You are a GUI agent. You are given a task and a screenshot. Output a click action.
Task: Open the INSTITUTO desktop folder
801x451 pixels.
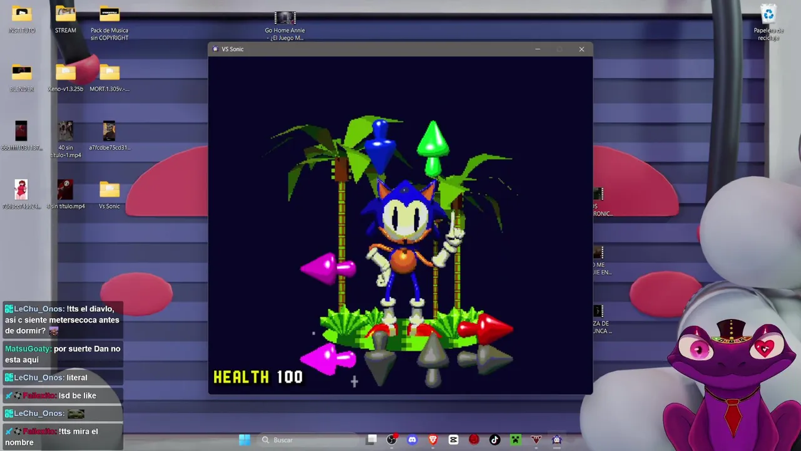click(x=22, y=19)
